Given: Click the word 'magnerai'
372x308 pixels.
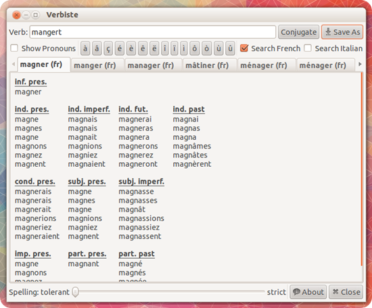Looking at the screenshot, I should tap(135, 119).
